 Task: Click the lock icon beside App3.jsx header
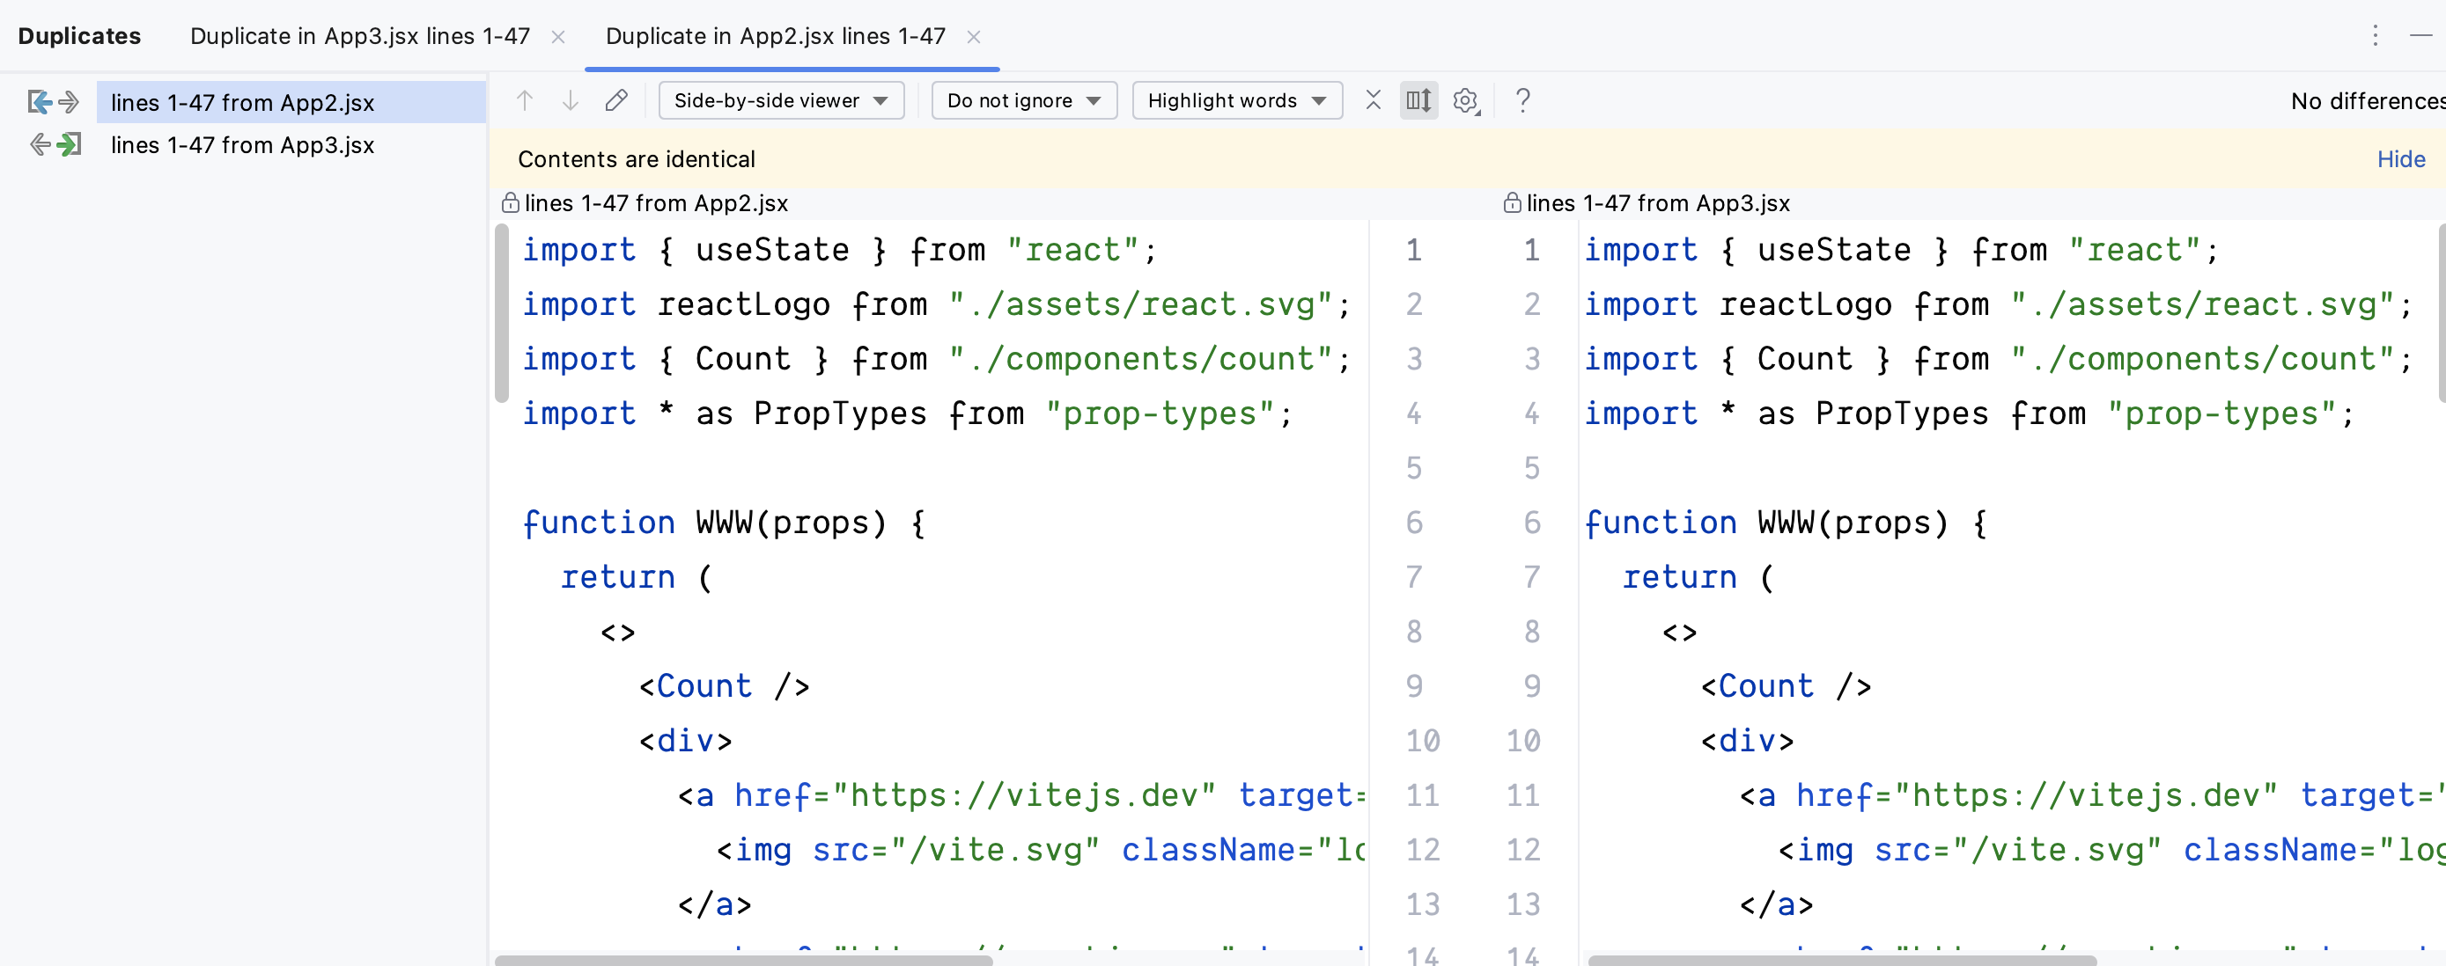[1512, 203]
